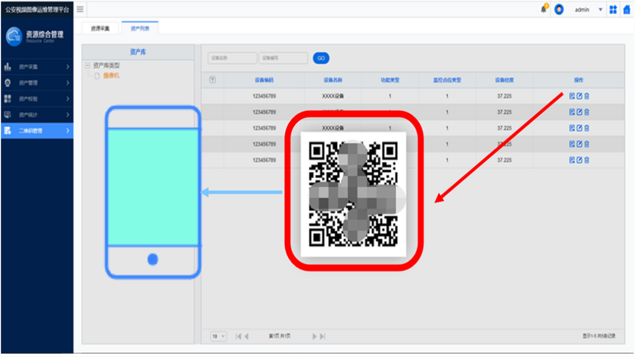Go to next page in pagination
Viewport: 635px width, 357px height.
[x=315, y=336]
